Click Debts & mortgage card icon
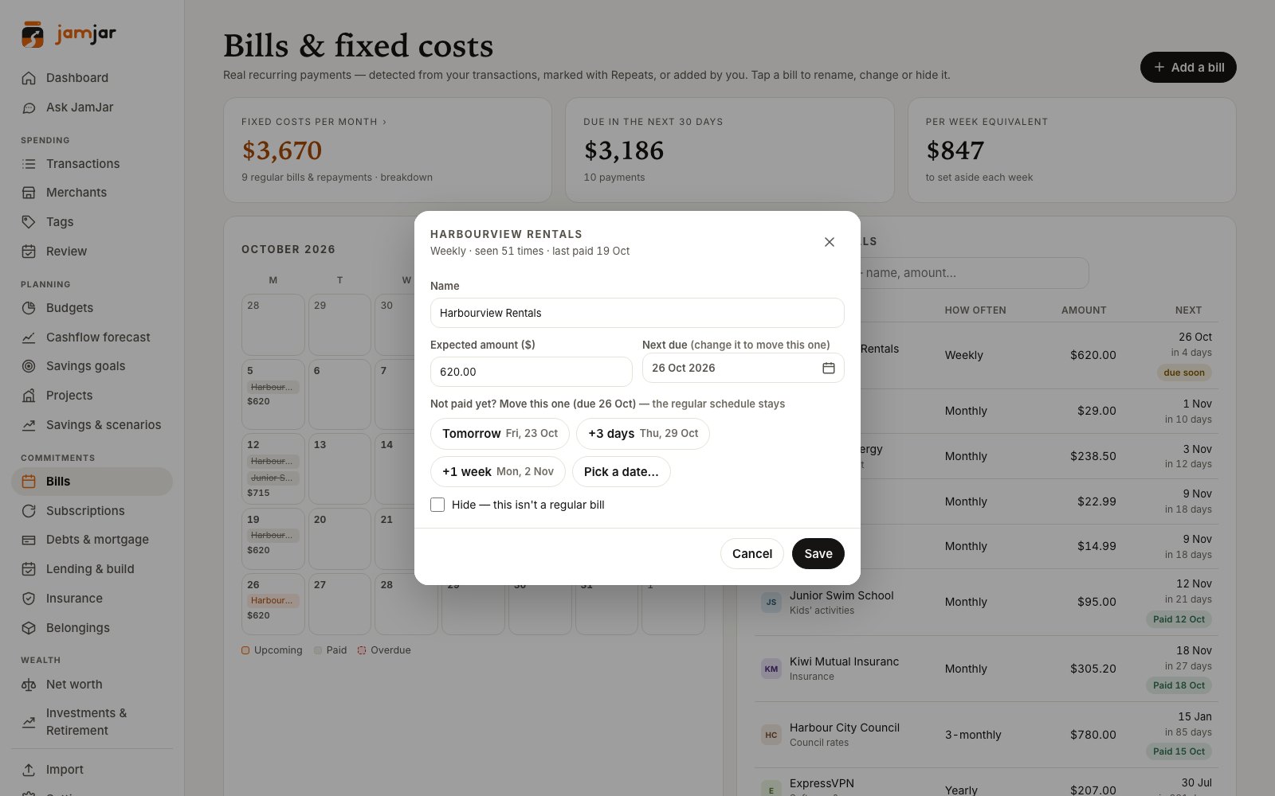This screenshot has width=1275, height=796. coord(29,540)
